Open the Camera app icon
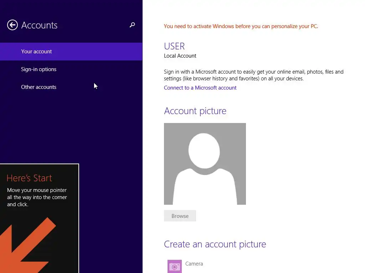This screenshot has width=365, height=273. [x=175, y=266]
